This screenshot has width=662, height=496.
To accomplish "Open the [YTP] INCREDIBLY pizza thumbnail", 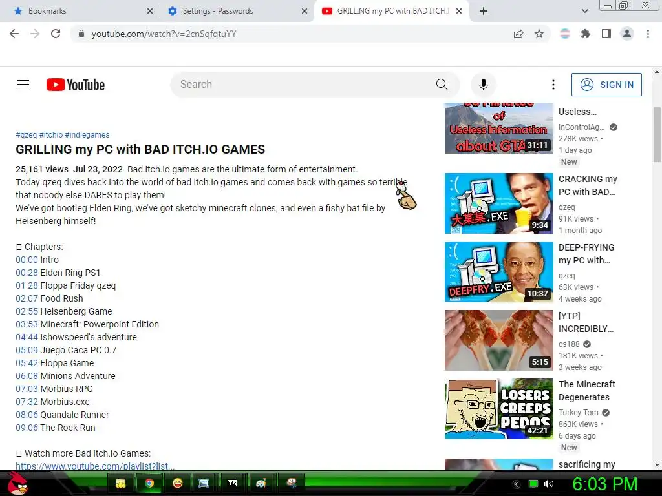I will tap(498, 340).
